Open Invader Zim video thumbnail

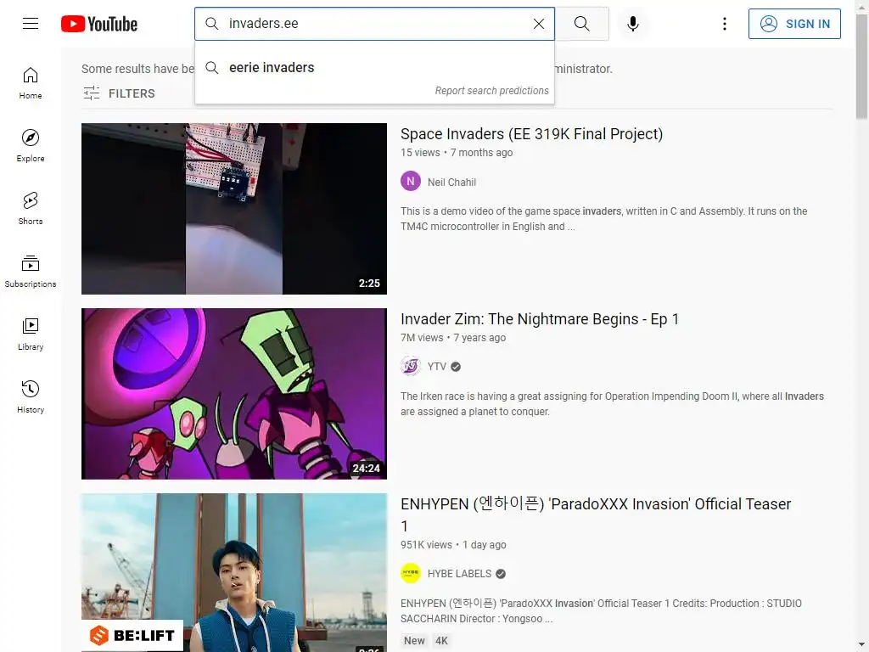tap(234, 394)
